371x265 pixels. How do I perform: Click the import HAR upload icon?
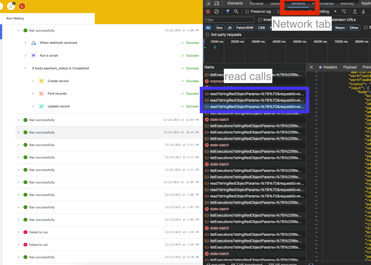coord(355,12)
